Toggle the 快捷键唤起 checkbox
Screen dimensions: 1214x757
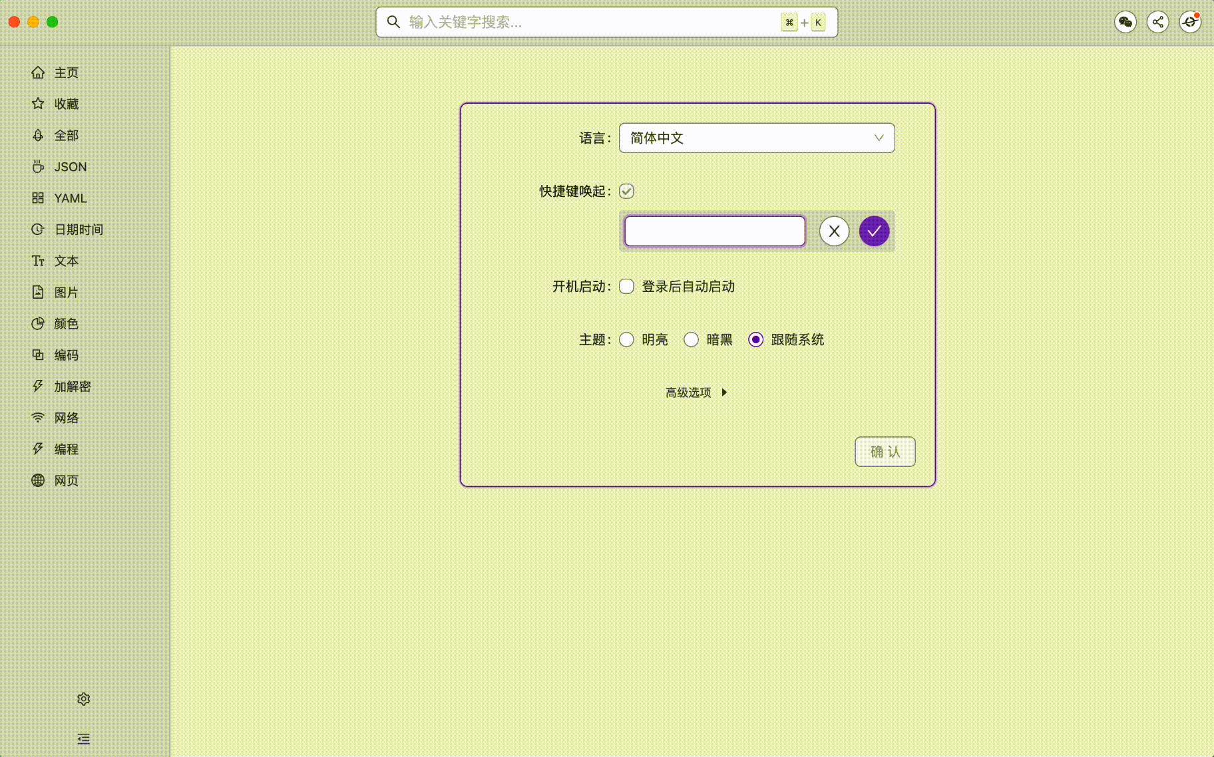[626, 192]
